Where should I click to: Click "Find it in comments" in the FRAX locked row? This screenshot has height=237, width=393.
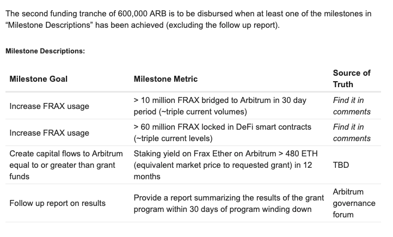tap(352, 132)
